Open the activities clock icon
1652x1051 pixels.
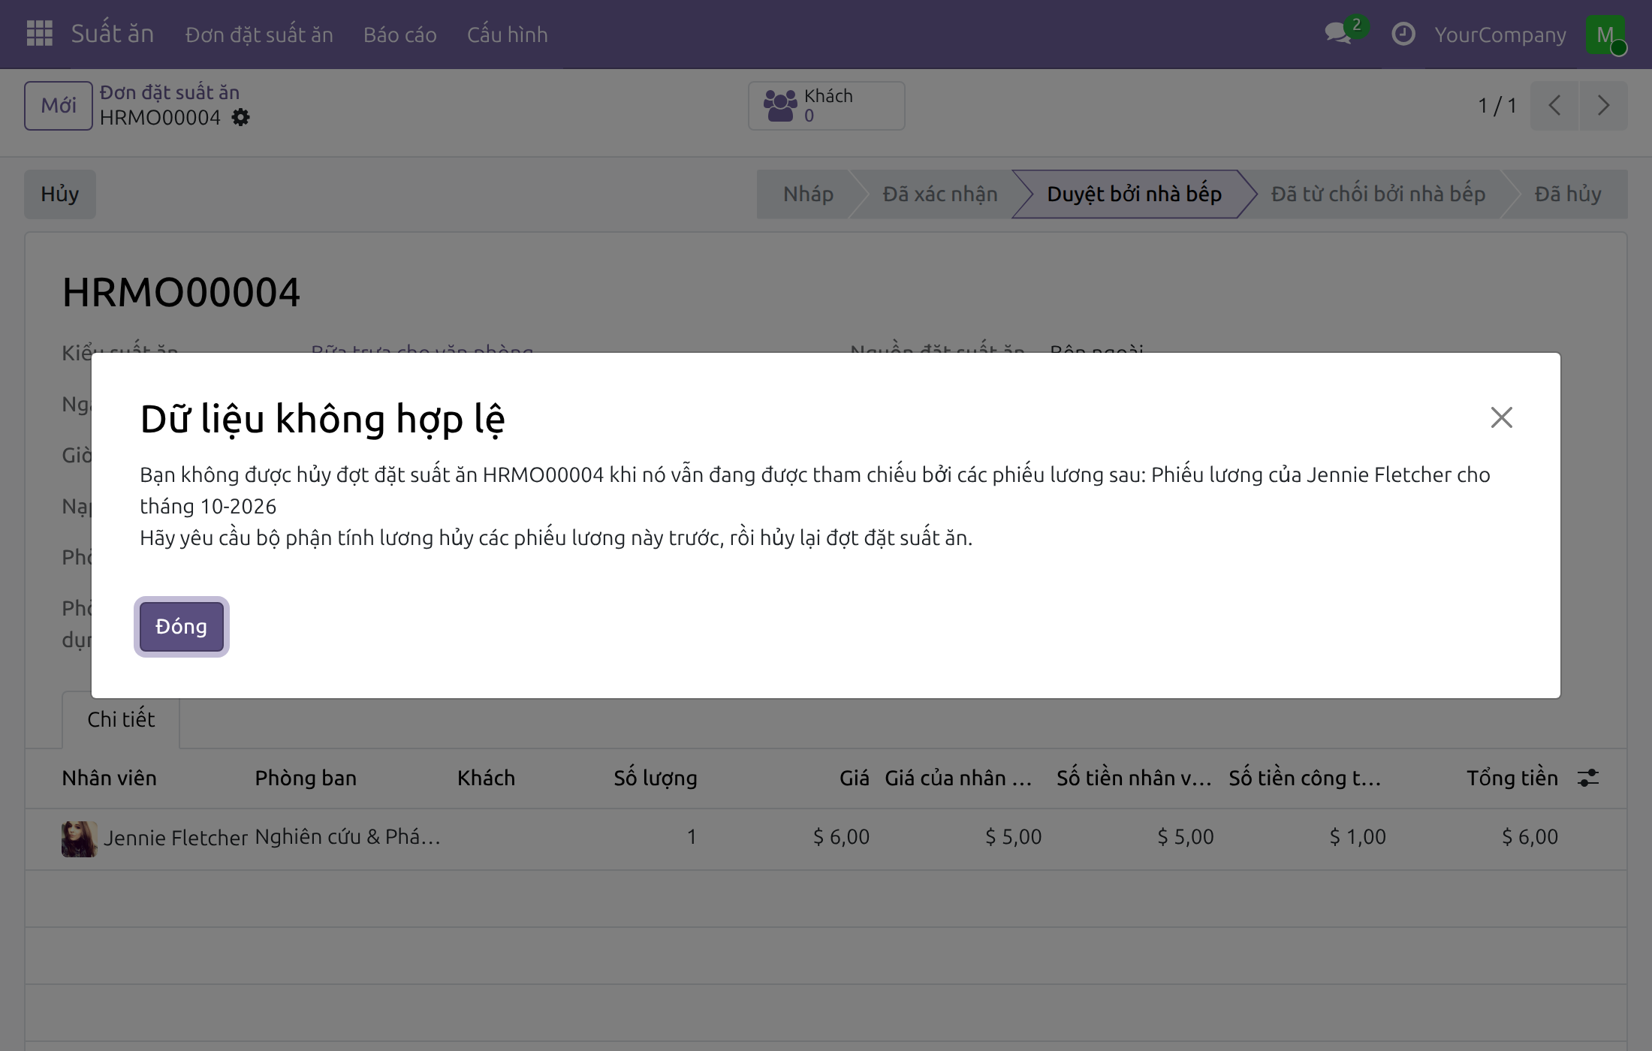click(1403, 35)
